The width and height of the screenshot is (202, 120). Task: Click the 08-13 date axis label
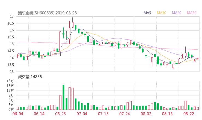167,114
